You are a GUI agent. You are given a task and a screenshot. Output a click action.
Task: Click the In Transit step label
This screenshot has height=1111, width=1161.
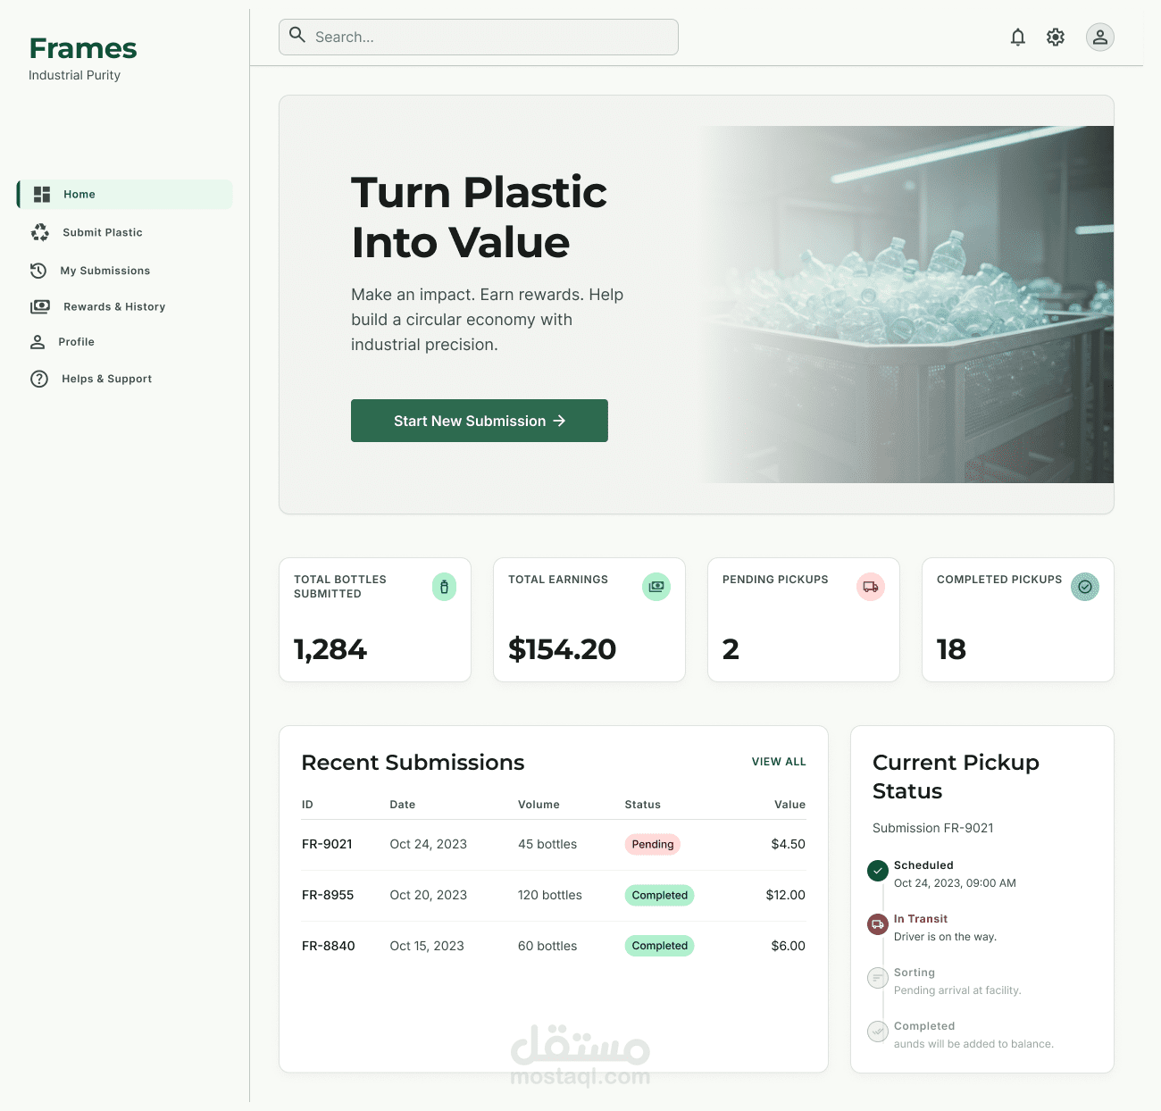click(x=921, y=919)
